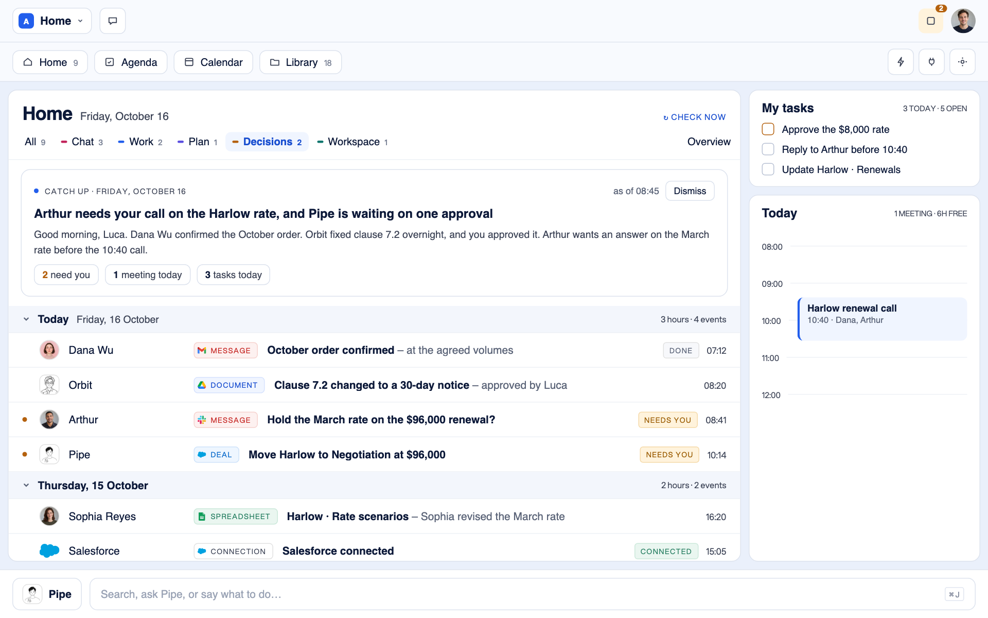
Task: Open the Harlow renewal call event
Action: pyautogui.click(x=882, y=319)
